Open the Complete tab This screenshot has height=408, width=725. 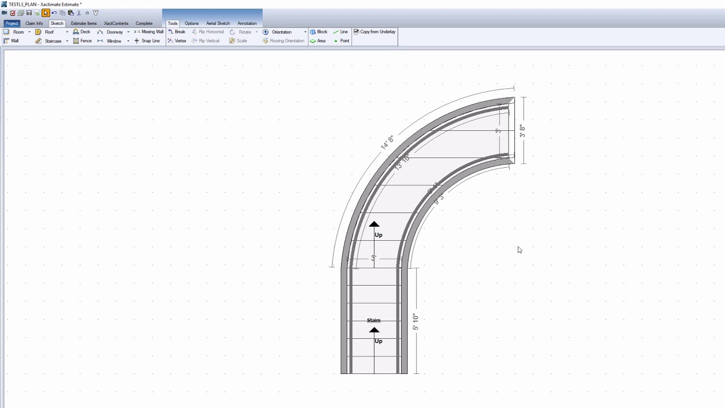click(x=144, y=23)
